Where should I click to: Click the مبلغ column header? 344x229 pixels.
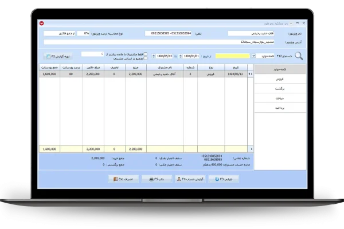coord(136,68)
